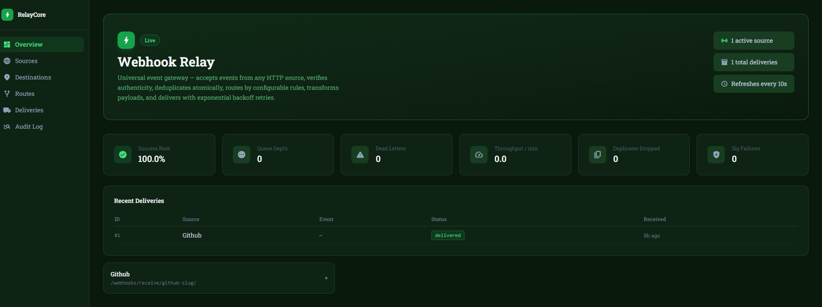Screen dimensions: 822x307
Task: Click the Event column header
Action: [x=326, y=219]
